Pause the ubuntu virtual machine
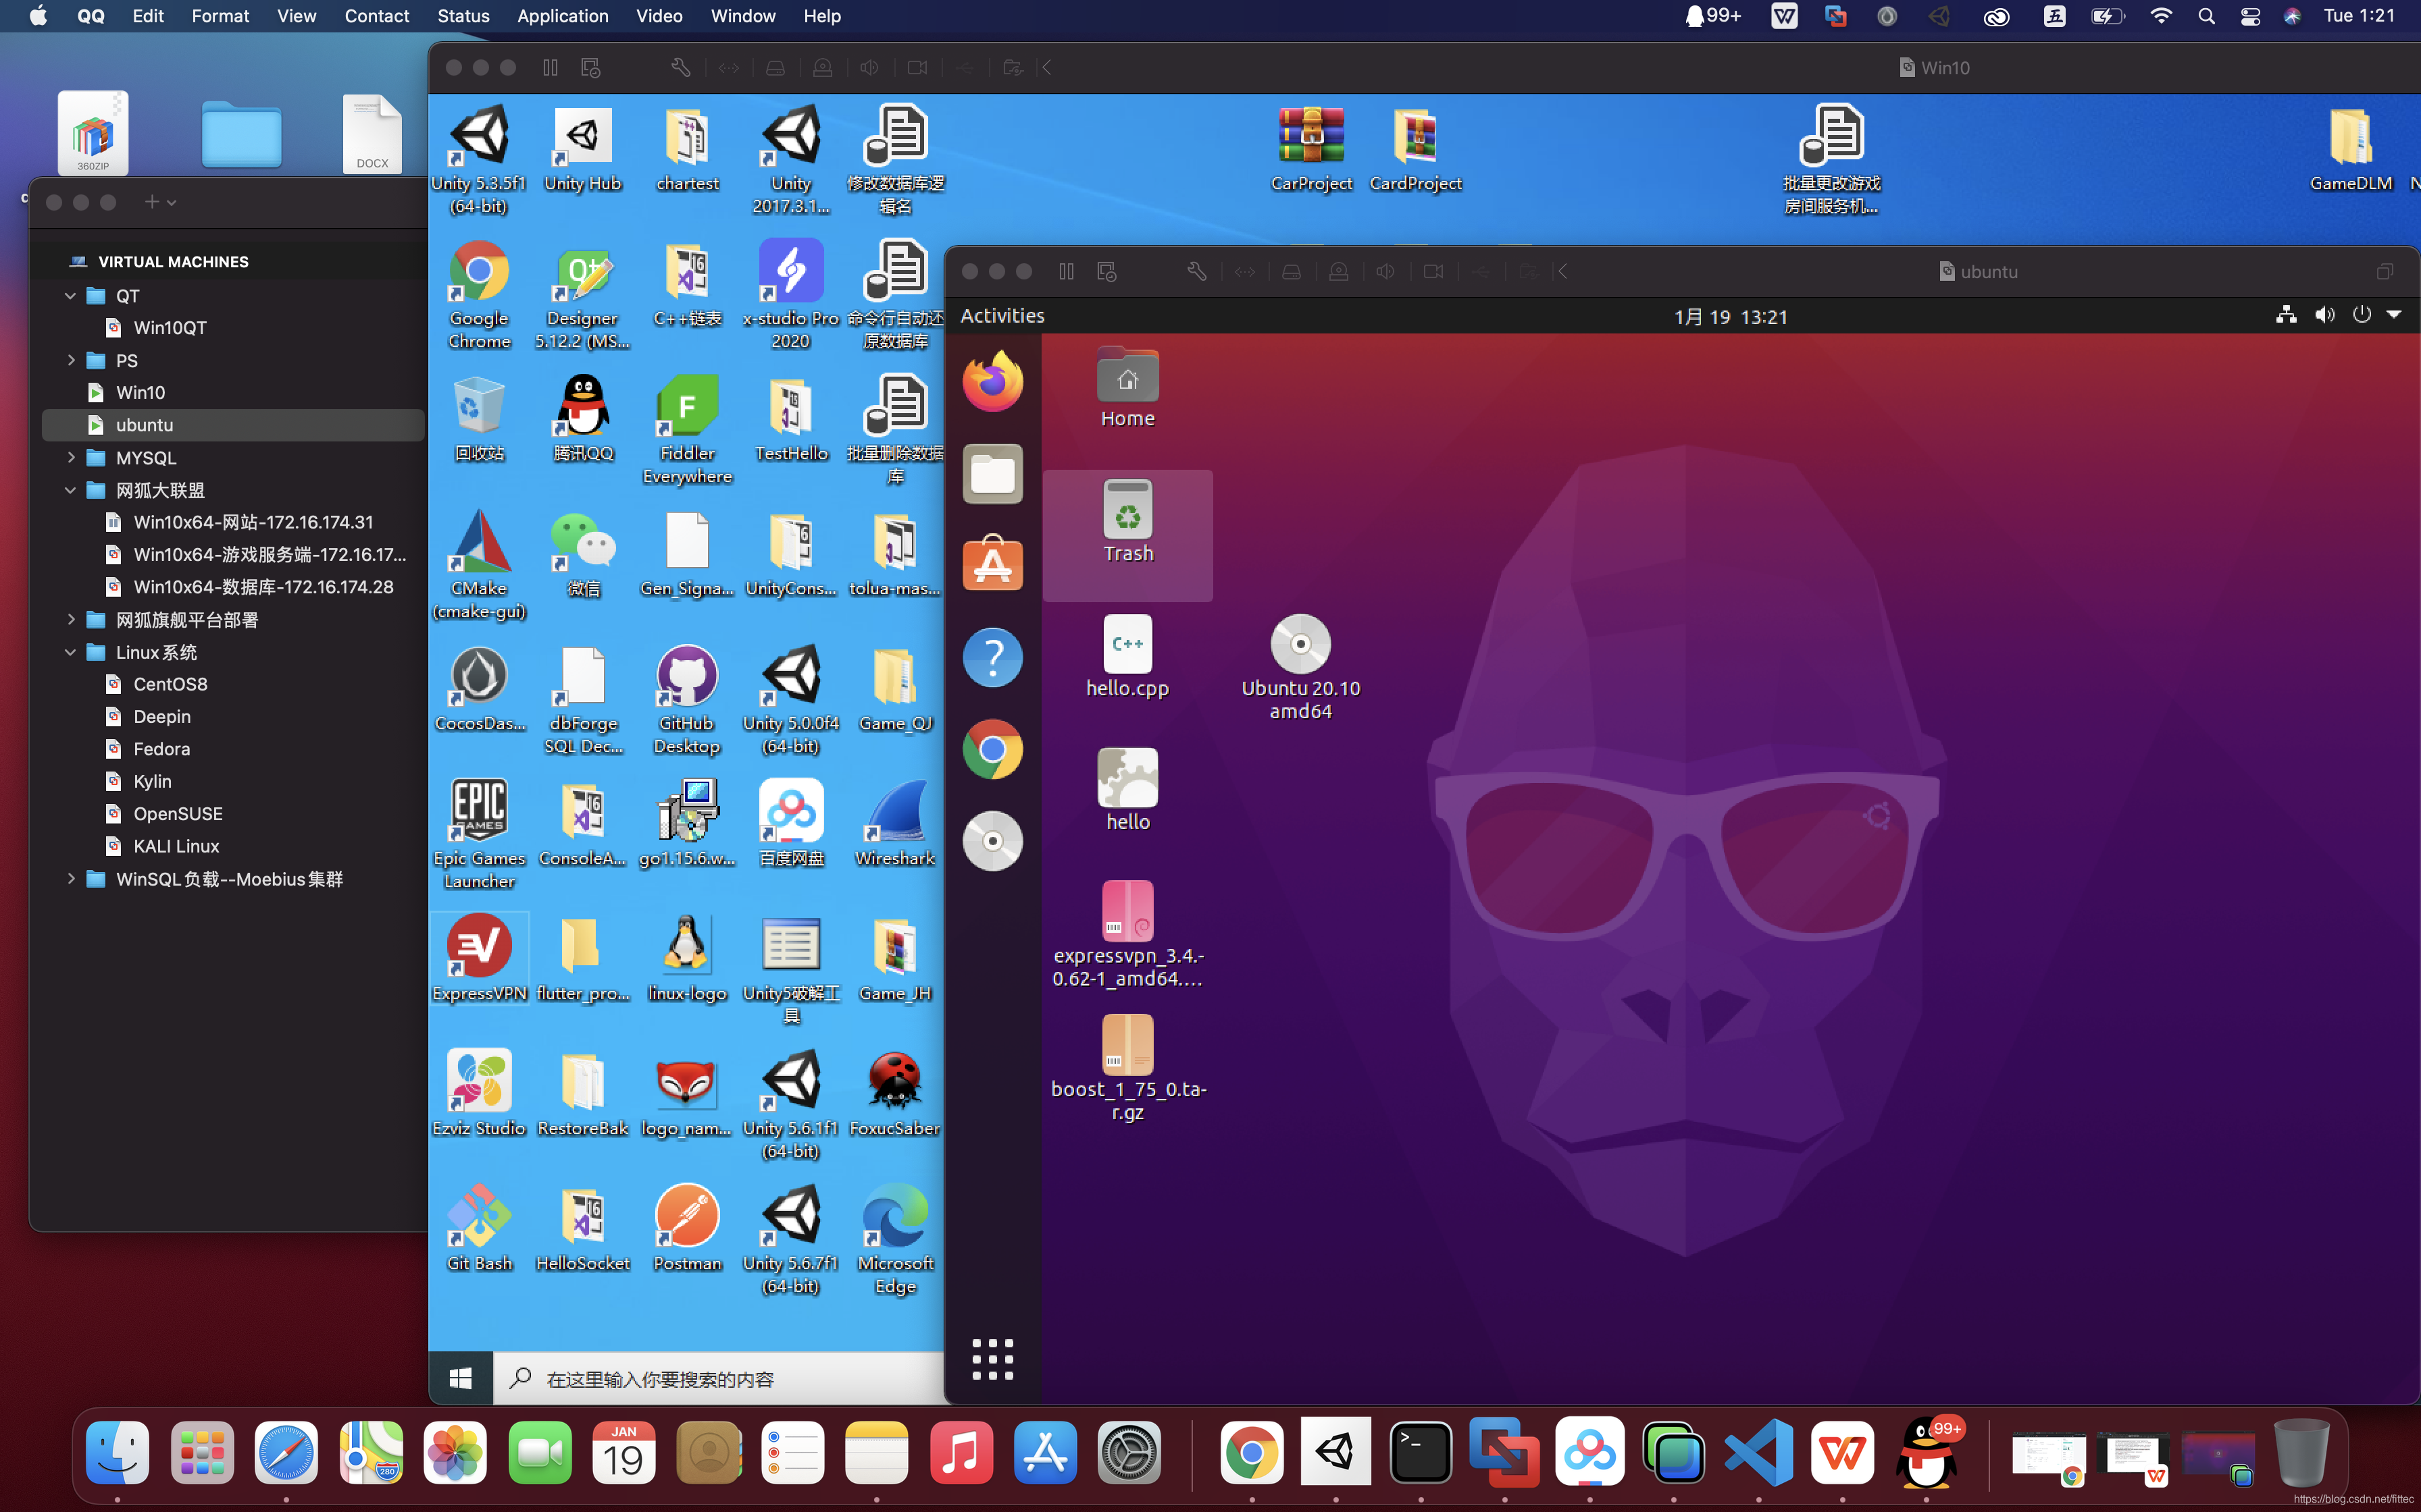2421x1512 pixels. [1067, 271]
